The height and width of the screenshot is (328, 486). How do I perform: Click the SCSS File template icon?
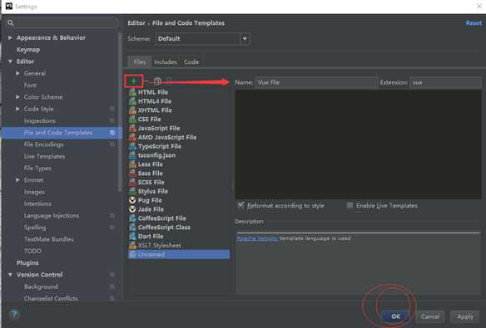132,182
